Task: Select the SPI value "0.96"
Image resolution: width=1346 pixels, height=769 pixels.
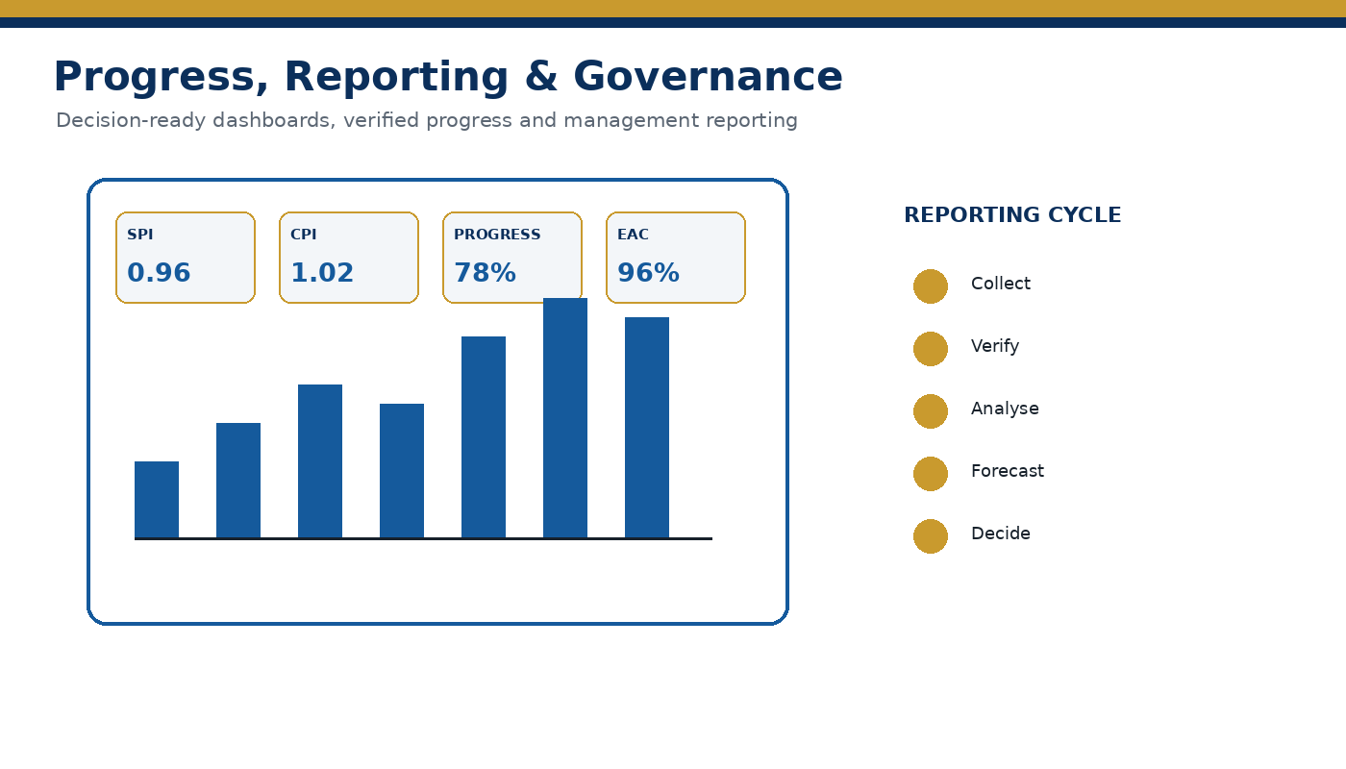Action: click(x=159, y=274)
